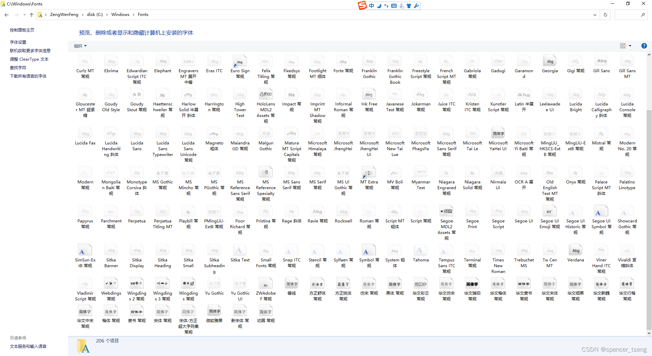Select the Verdana font icon
Viewport: 652px width, 356px height.
(576, 250)
